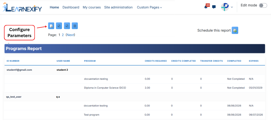Click the TRANSFER CREDITS column header
Screen dimensions: 271x122
tap(211, 61)
